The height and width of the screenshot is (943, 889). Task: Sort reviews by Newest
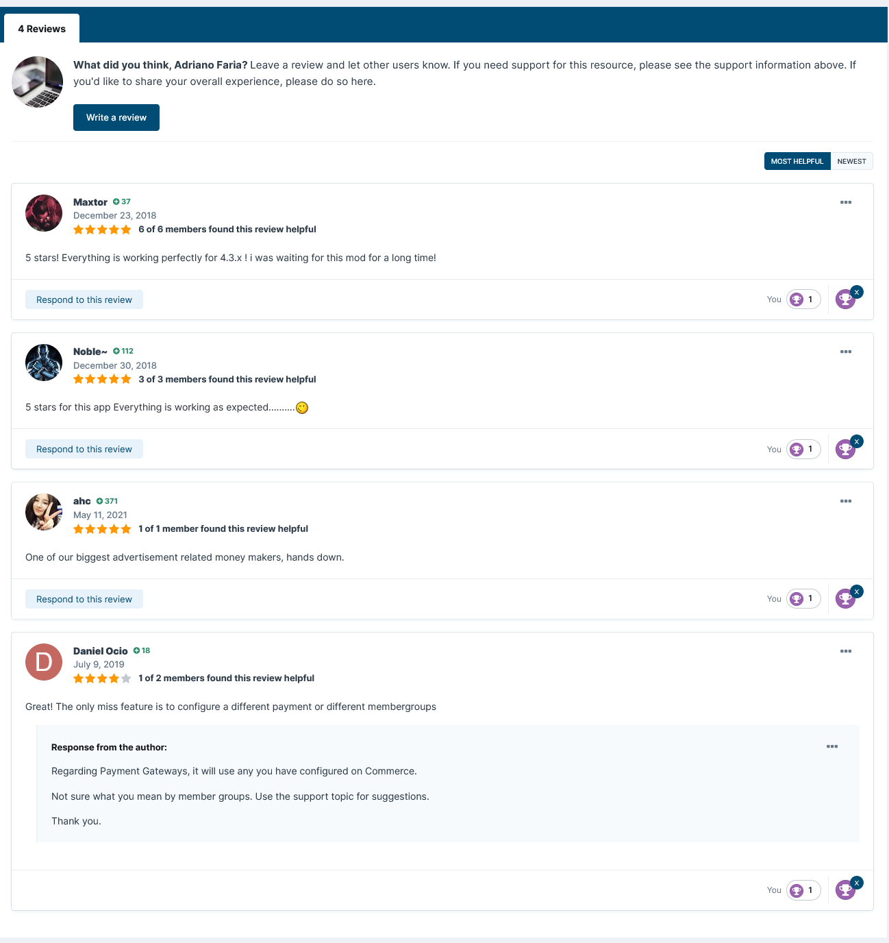pyautogui.click(x=851, y=161)
